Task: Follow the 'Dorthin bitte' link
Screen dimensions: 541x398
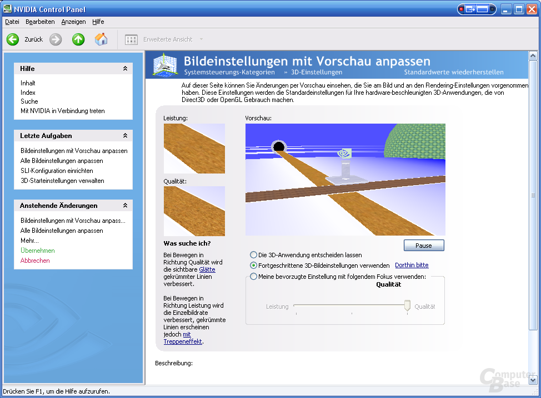Action: pos(412,265)
